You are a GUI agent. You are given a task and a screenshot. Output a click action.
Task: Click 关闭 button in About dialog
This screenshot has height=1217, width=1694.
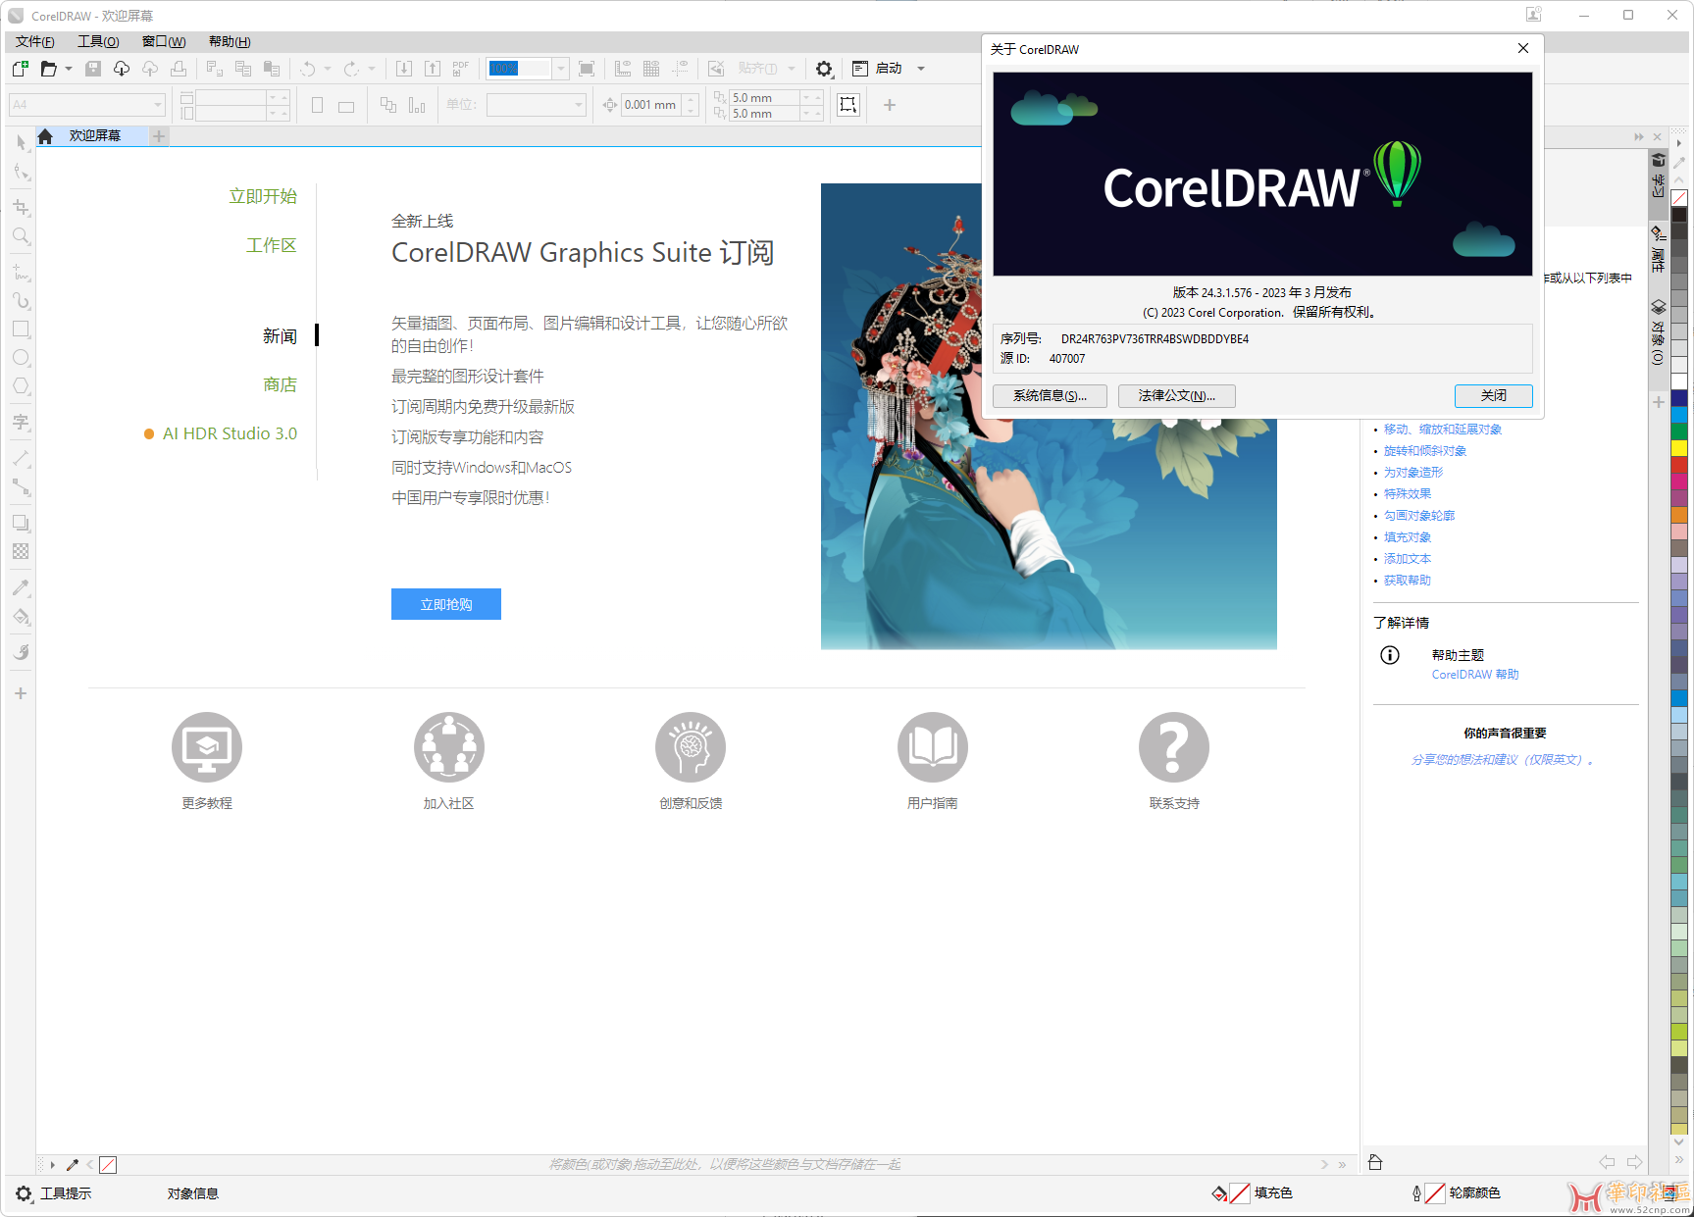point(1494,396)
